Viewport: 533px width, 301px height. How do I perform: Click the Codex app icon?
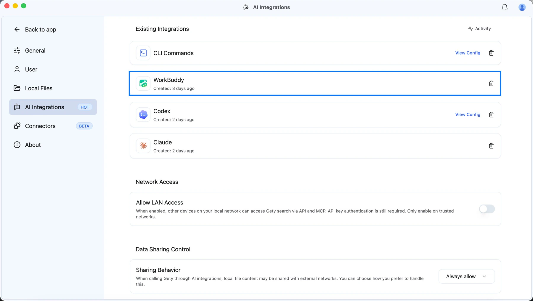[143, 115]
